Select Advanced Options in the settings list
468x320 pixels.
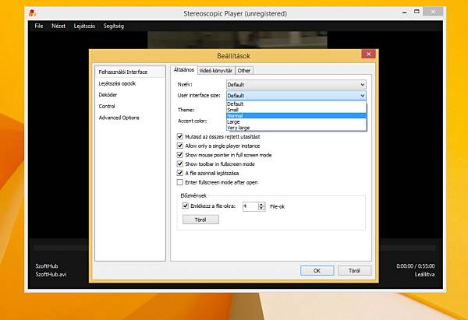[x=129, y=118]
